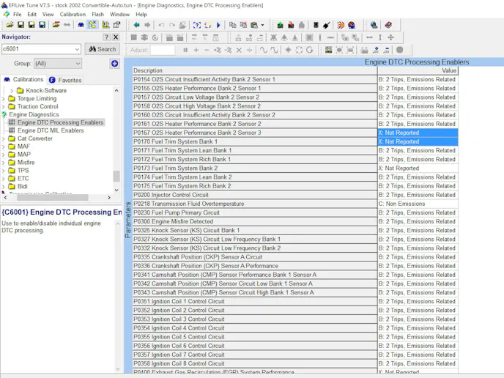Click the green back navigation arrow

[x=136, y=25]
